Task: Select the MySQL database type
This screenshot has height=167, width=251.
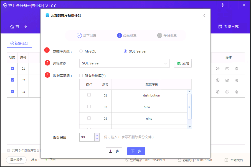Action: tap(81, 51)
